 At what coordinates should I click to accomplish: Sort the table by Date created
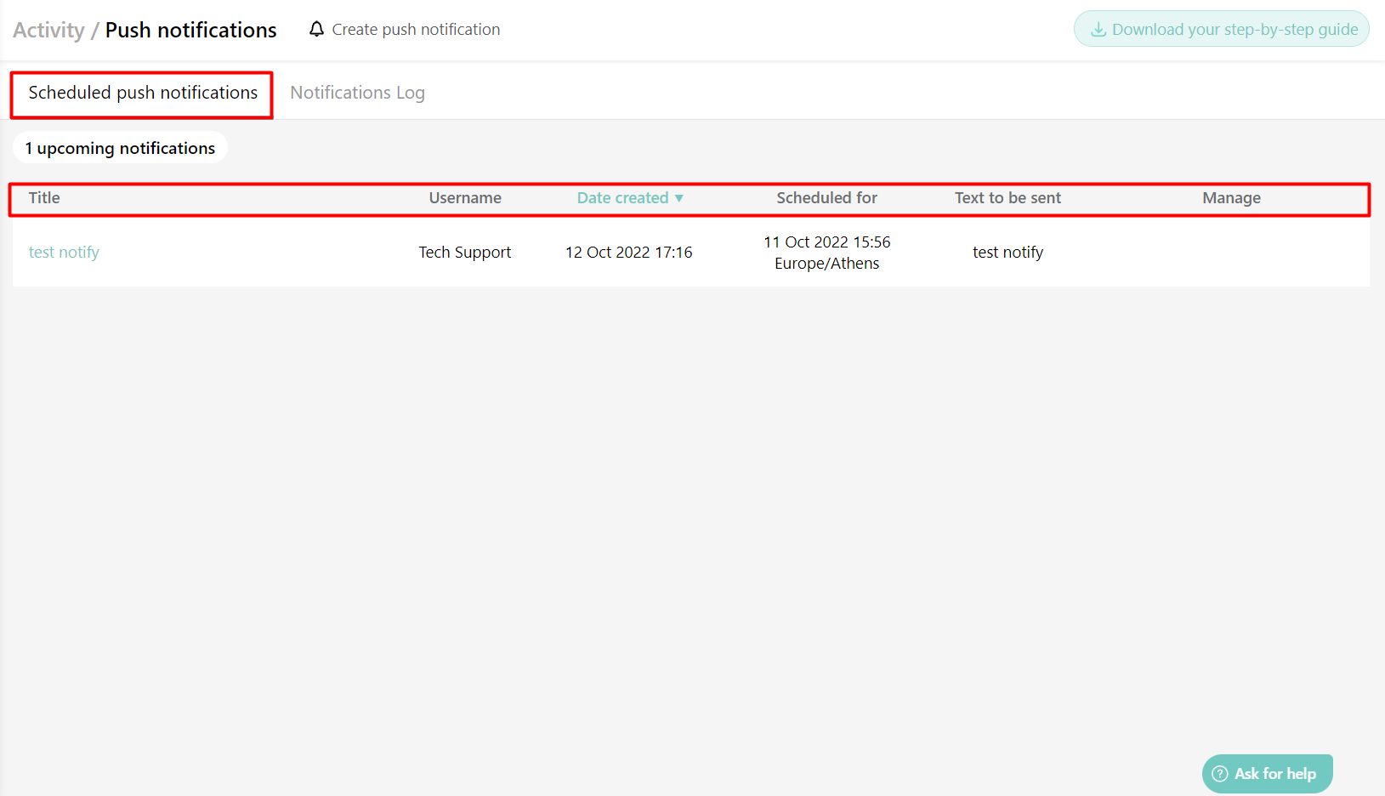point(622,197)
